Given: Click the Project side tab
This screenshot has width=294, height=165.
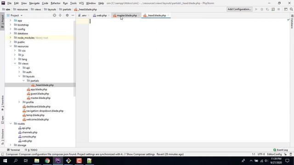Looking at the screenshot, I should [x=2, y=21].
